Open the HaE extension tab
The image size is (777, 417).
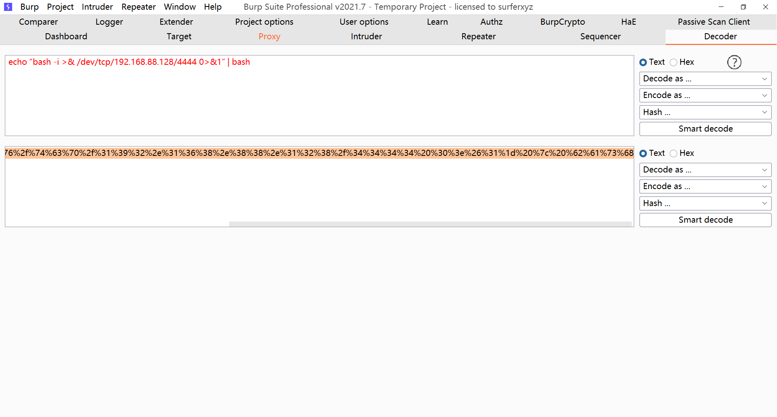pyautogui.click(x=628, y=22)
